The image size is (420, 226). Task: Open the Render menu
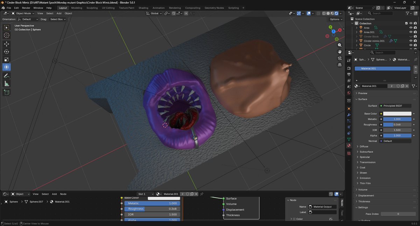click(x=26, y=8)
